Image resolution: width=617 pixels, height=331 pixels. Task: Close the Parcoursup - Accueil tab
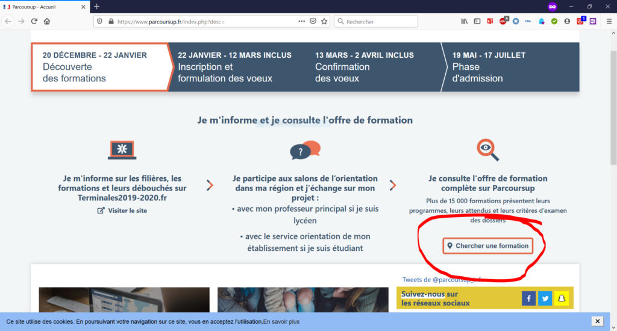[x=83, y=7]
